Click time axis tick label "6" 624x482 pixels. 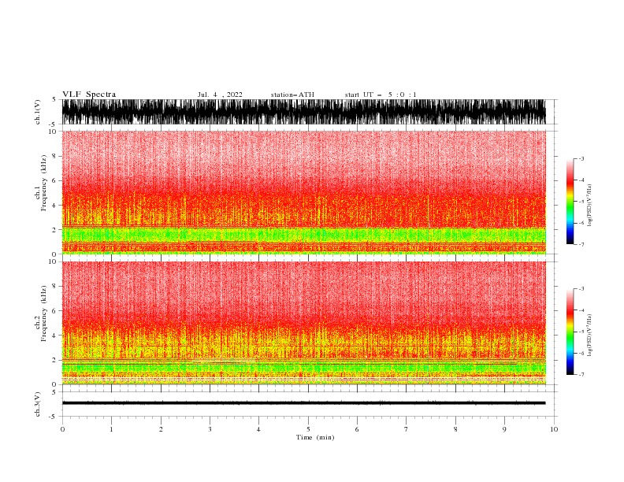pos(357,429)
